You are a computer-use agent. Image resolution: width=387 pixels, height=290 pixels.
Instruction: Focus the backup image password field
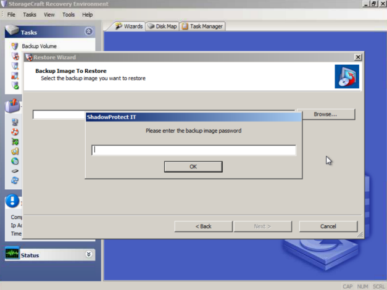194,150
